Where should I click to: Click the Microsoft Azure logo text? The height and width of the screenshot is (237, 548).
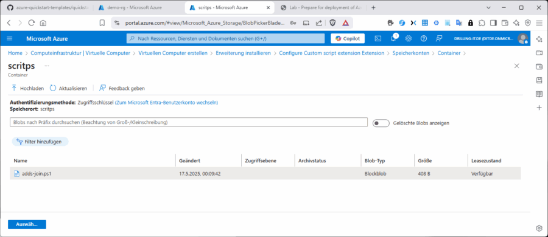[47, 39]
